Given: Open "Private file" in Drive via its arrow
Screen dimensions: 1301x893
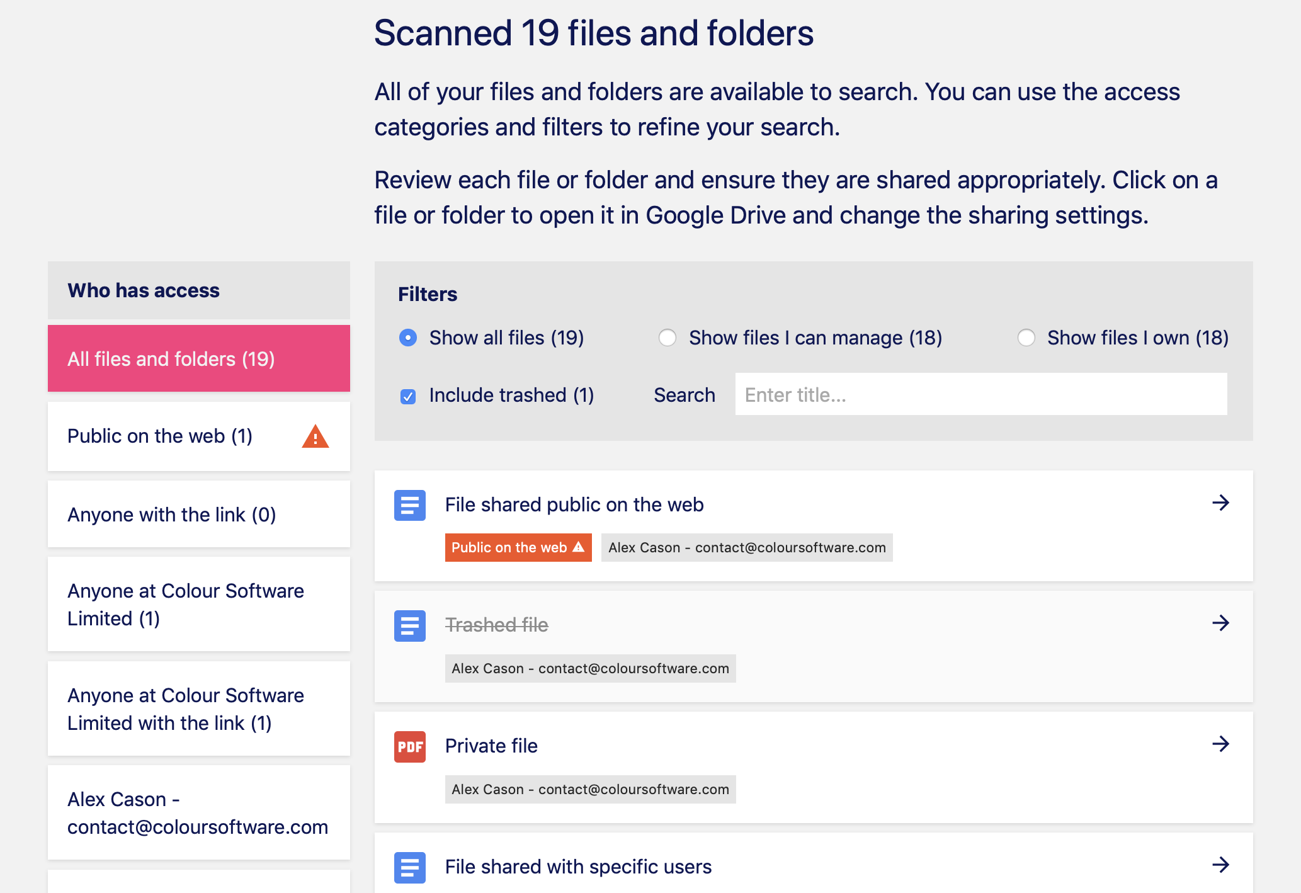Looking at the screenshot, I should click(1222, 744).
